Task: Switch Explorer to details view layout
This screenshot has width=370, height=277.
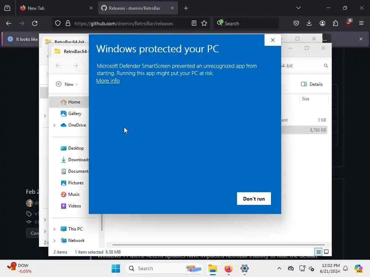Action: (318, 252)
